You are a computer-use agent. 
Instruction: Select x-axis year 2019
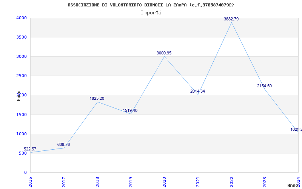click(131, 182)
